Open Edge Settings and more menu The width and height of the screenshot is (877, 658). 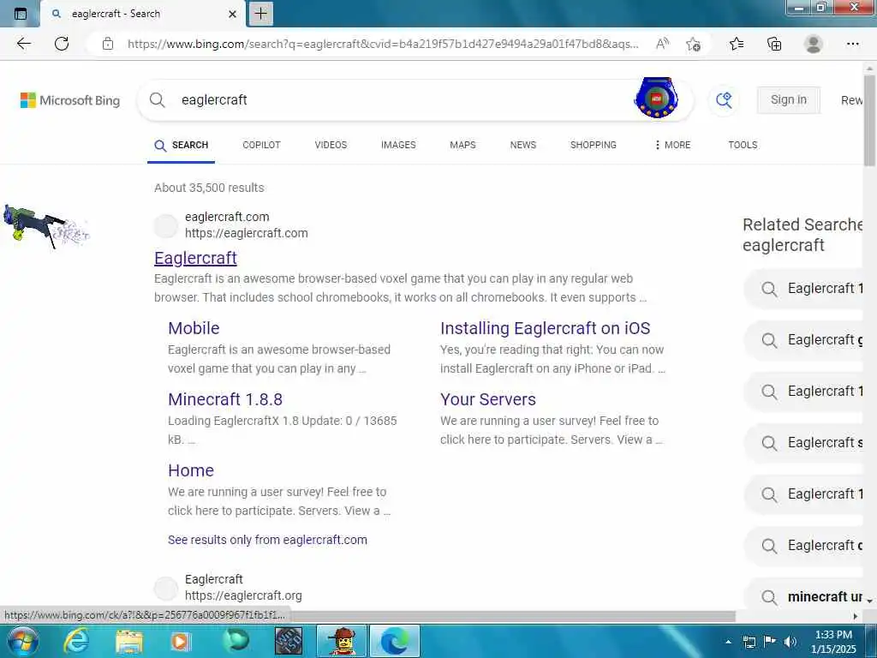pos(852,44)
